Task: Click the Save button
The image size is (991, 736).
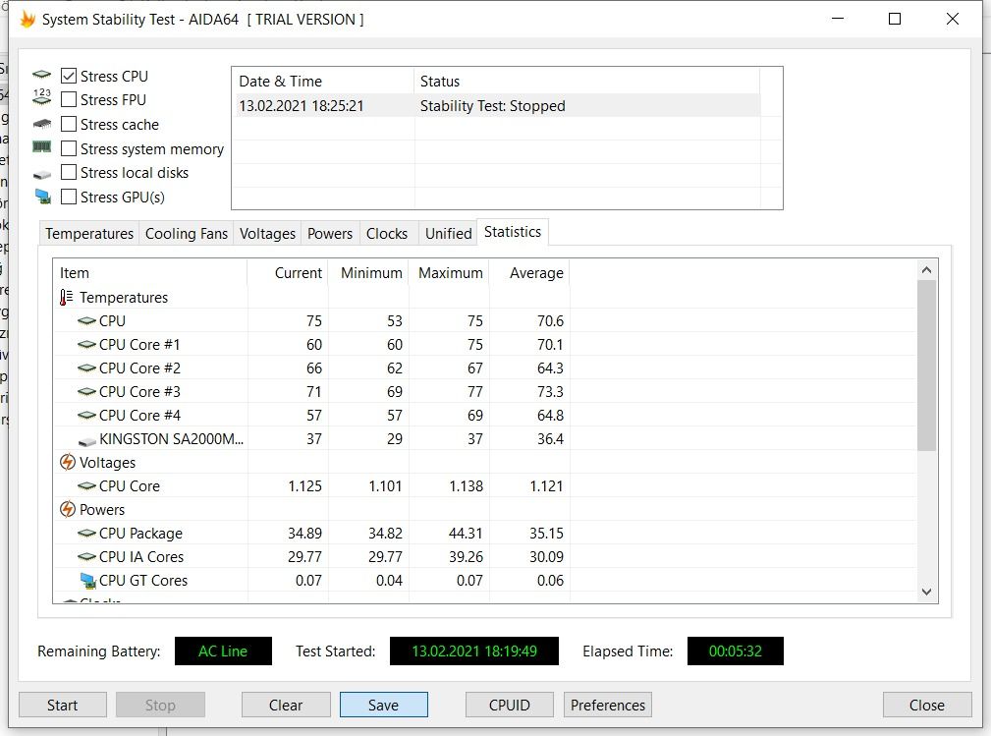Action: click(x=384, y=705)
